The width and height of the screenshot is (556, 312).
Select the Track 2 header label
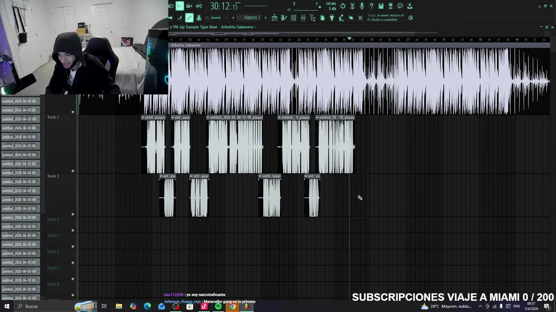53,117
